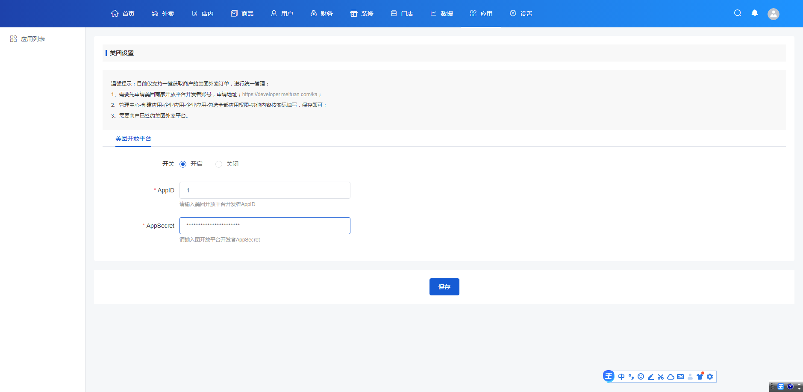Go to 首页 in top navigation

[123, 14]
